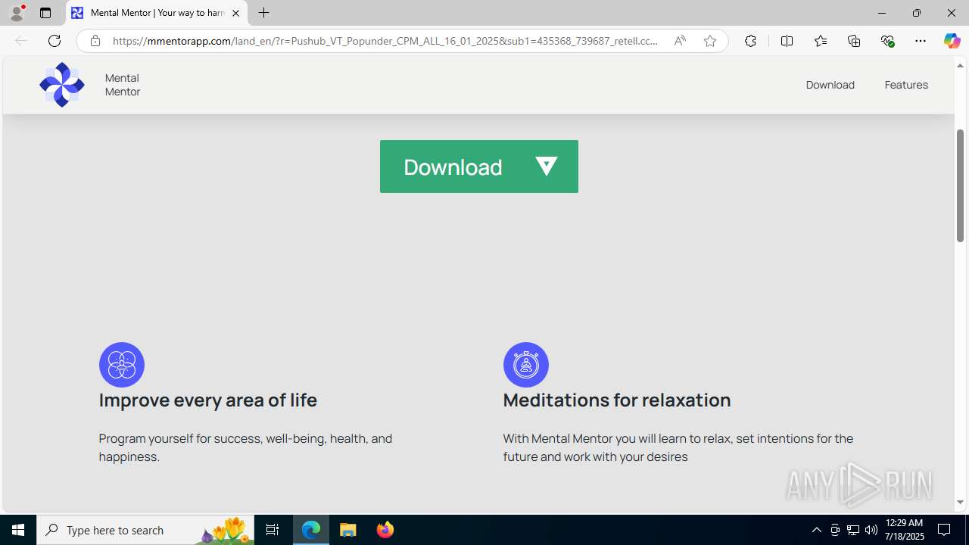Open Edge Settings and more menu

tap(921, 41)
